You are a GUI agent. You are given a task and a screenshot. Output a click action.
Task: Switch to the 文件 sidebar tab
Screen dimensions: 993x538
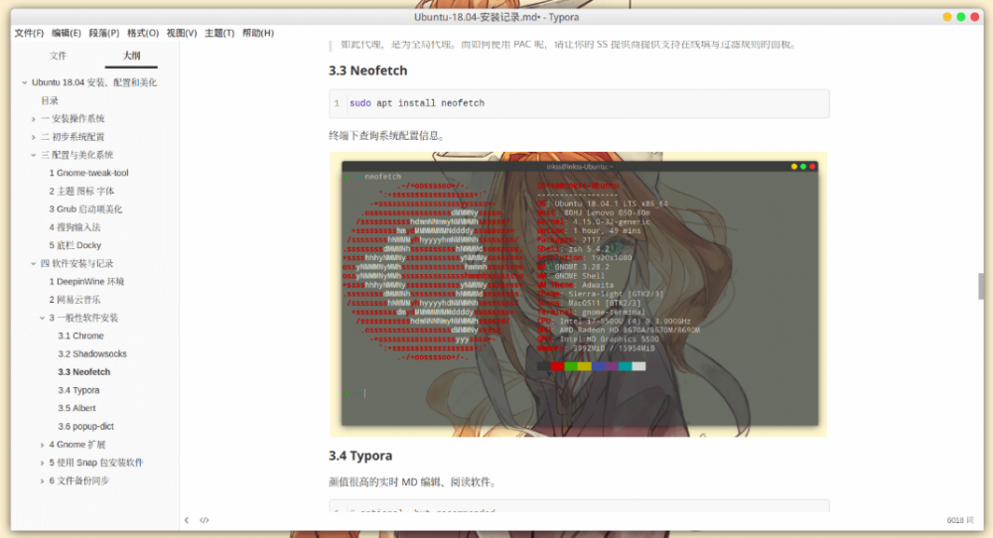(59, 56)
